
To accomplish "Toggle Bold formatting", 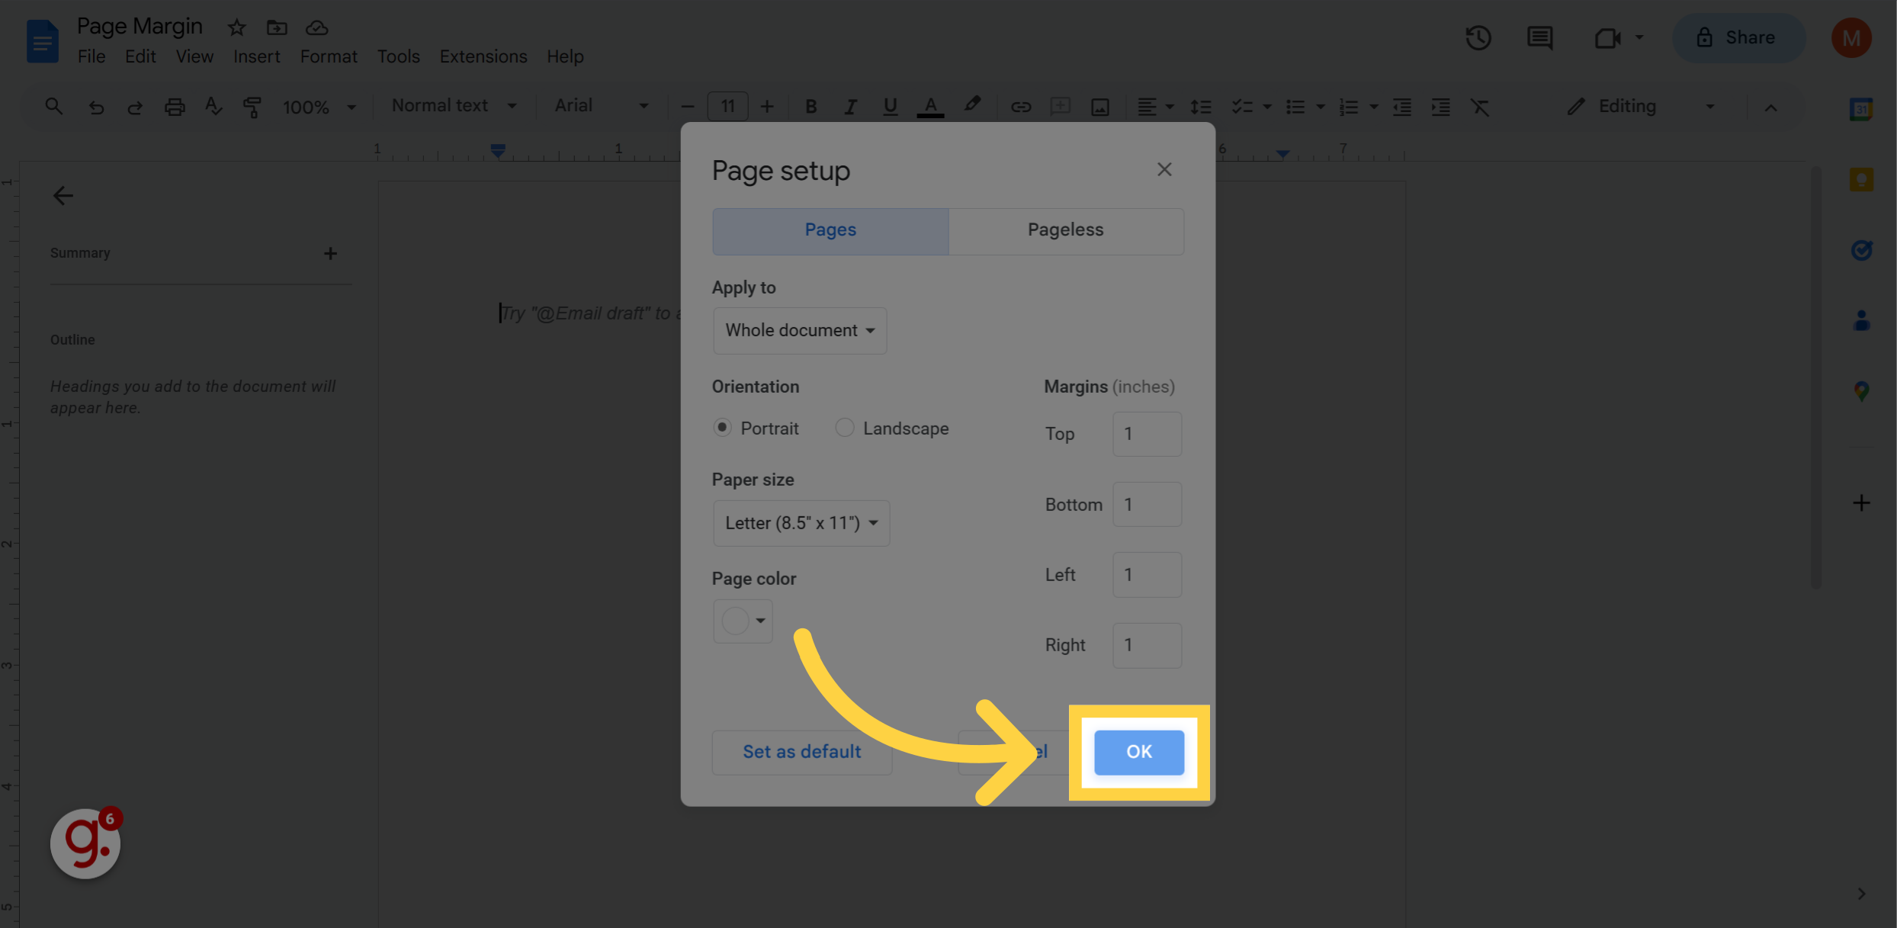I will click(811, 107).
